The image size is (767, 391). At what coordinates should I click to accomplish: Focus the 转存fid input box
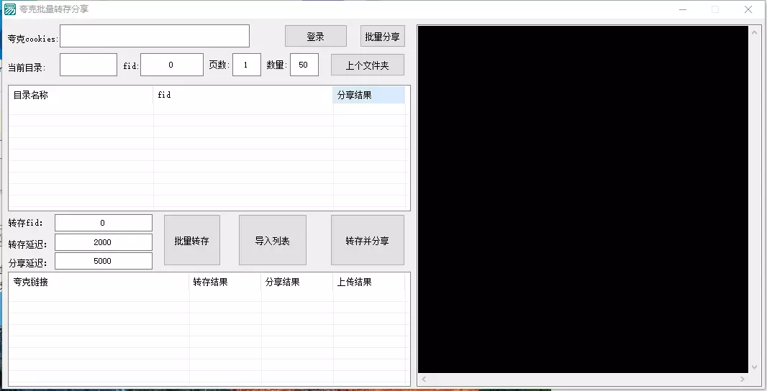[103, 223]
